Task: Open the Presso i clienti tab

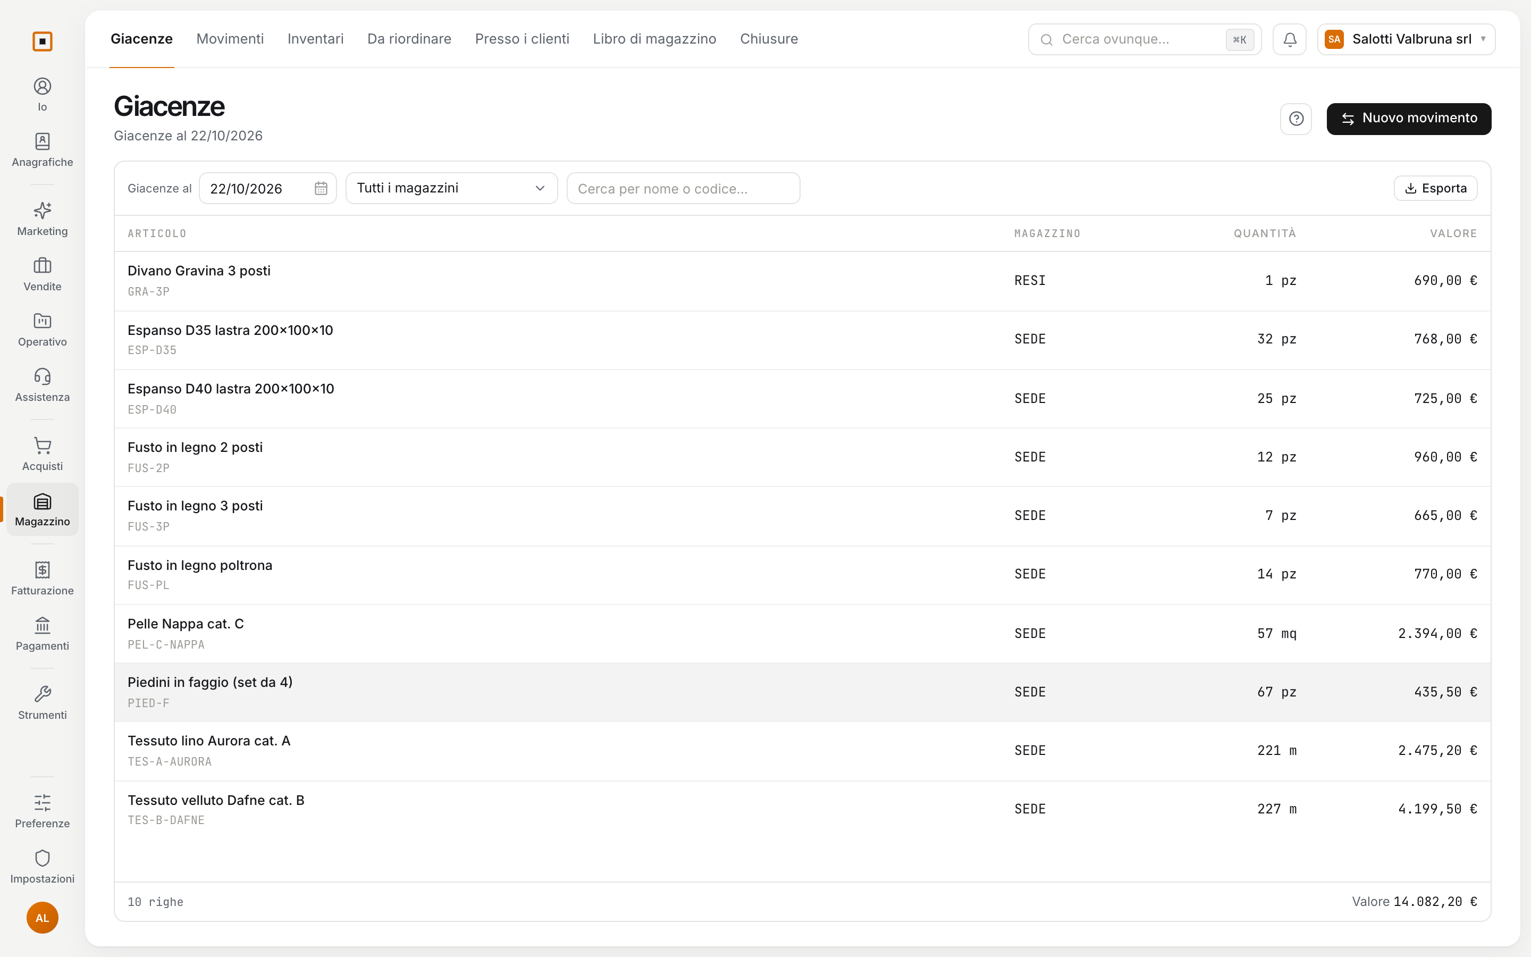Action: pyautogui.click(x=522, y=39)
